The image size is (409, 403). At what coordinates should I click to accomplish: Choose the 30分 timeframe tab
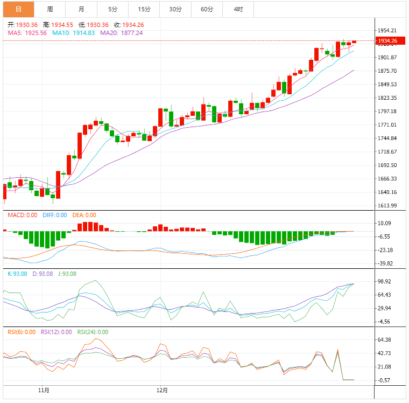175,9
